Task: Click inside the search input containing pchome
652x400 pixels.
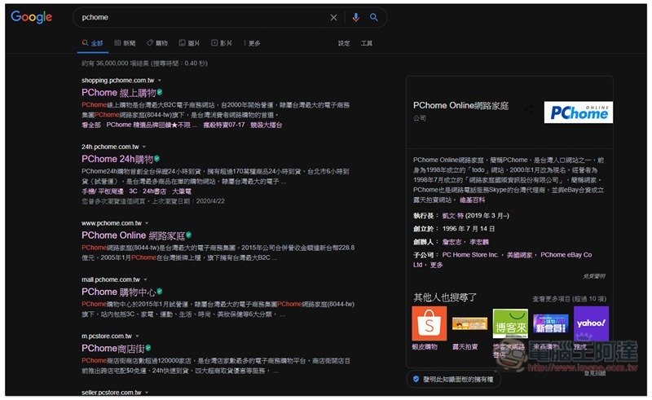Action: coord(196,17)
